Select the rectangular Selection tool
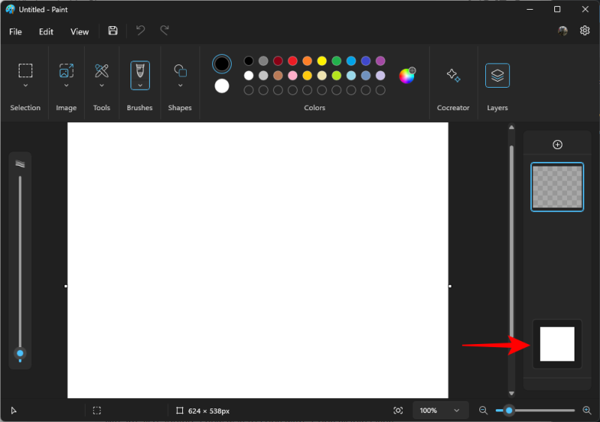Viewport: 600px width, 422px height. 25,70
